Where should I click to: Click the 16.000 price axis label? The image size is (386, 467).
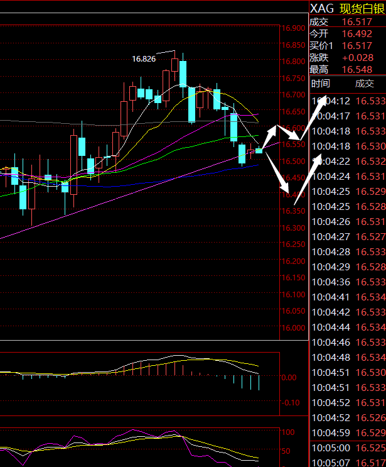coord(294,328)
